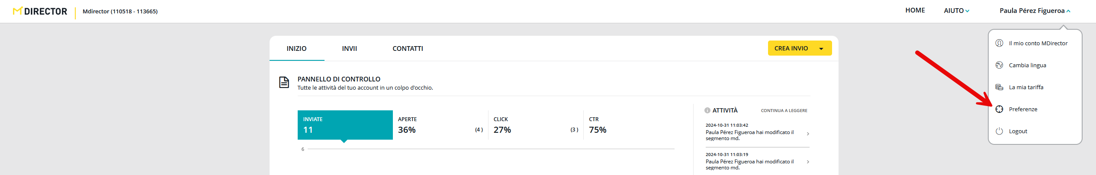Click the Logout power icon
Viewport: 1096px width, 175px height.
[x=999, y=131]
